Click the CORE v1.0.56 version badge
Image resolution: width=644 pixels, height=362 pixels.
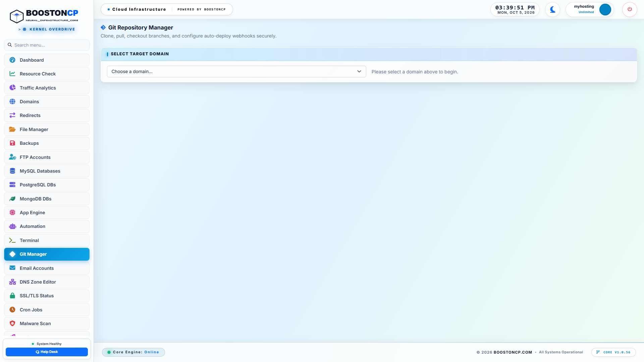[613, 352]
